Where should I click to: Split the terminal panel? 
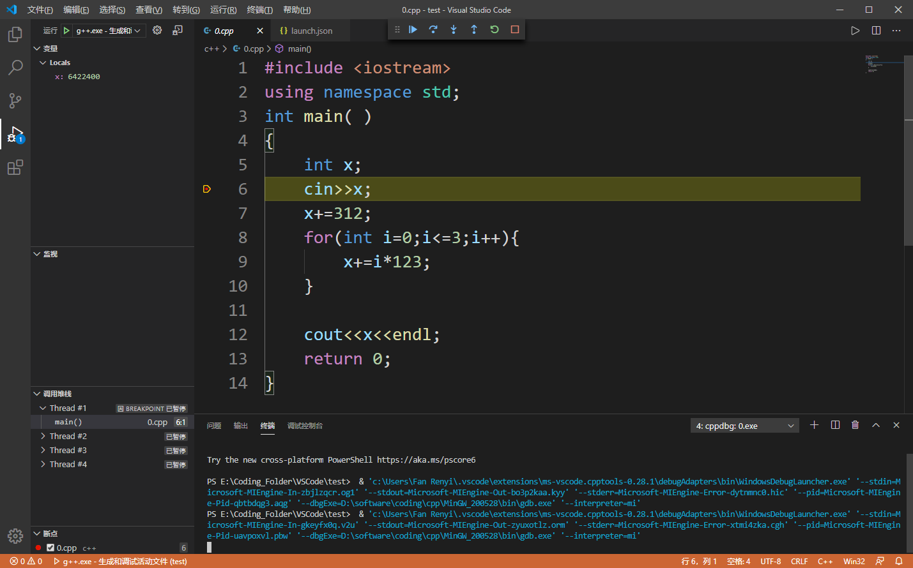point(835,425)
